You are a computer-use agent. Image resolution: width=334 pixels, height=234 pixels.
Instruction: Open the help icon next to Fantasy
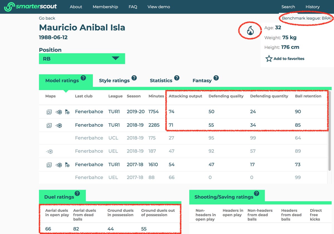216,78
